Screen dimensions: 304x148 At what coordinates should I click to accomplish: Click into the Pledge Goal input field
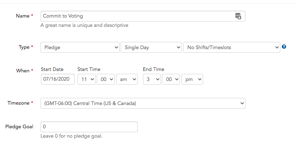pos(89,127)
